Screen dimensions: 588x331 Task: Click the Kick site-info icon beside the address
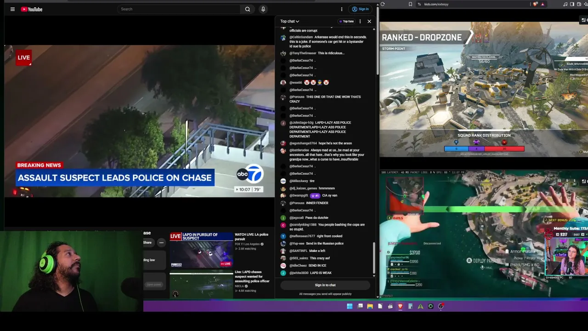click(419, 4)
